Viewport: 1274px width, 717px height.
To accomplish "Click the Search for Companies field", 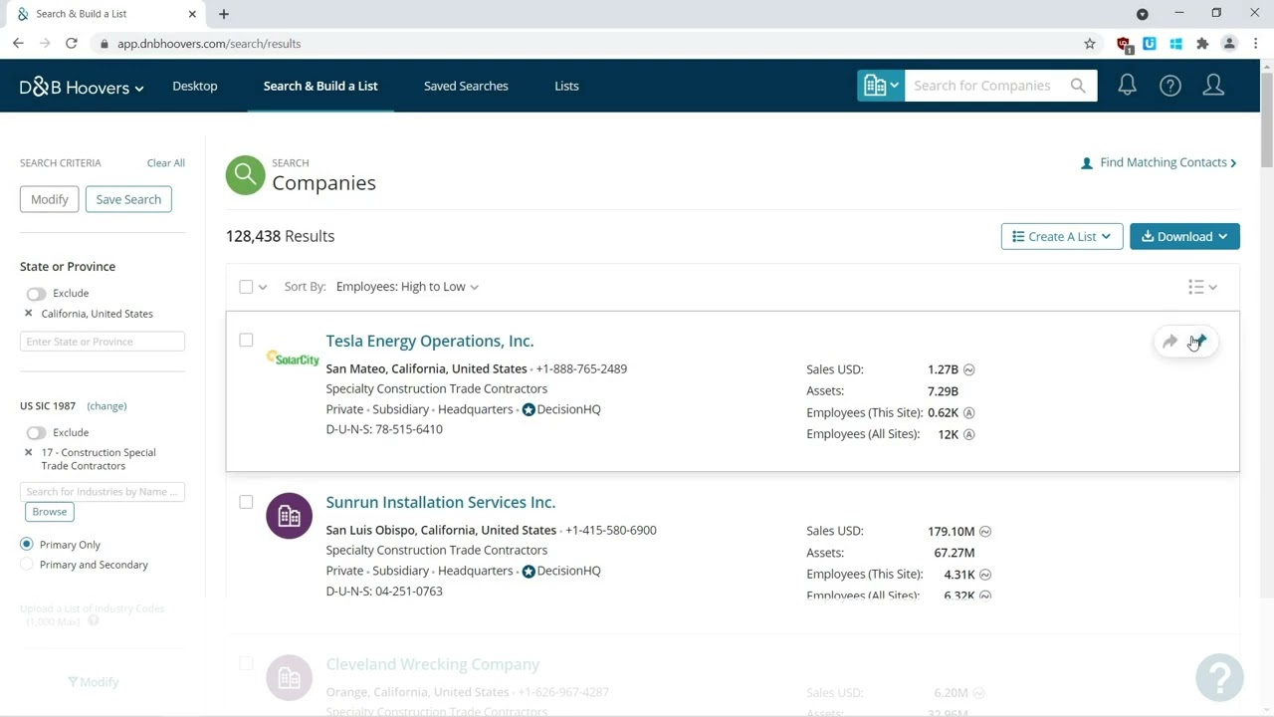I will (x=985, y=86).
